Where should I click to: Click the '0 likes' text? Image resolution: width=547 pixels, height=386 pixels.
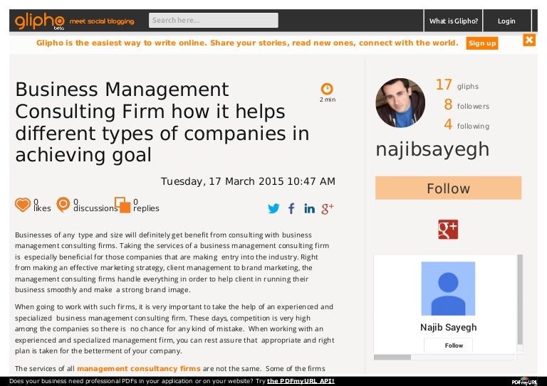pos(42,205)
